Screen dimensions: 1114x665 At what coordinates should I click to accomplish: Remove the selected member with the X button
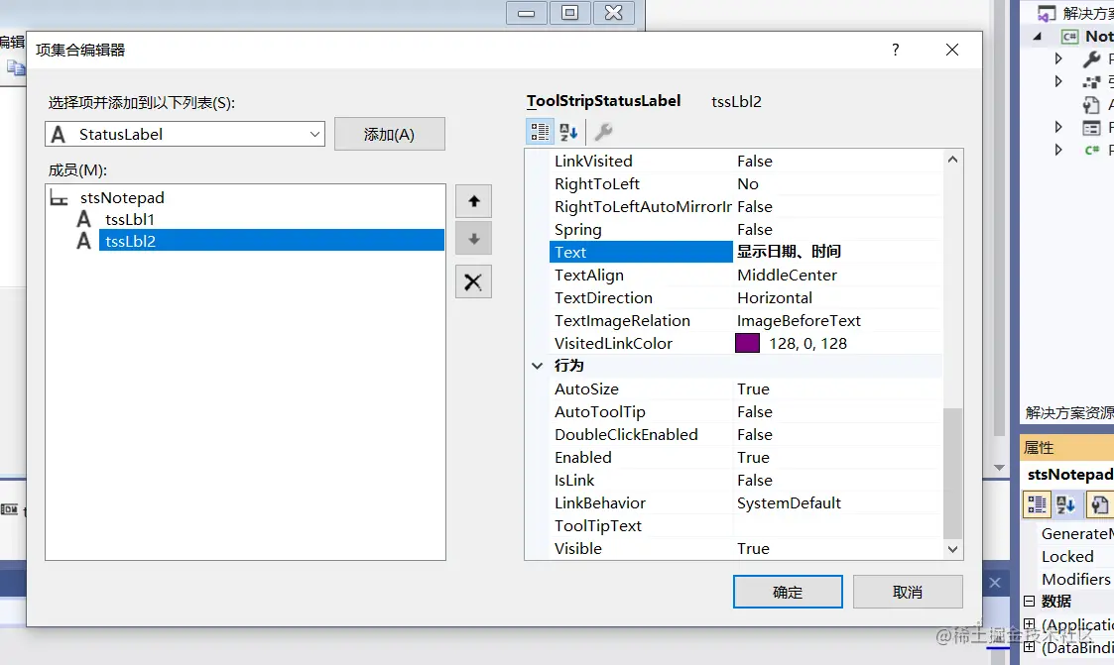pyautogui.click(x=473, y=281)
